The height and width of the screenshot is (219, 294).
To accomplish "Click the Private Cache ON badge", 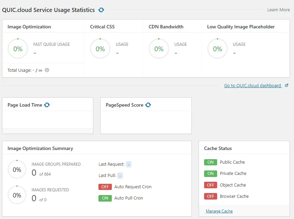I will click(x=211, y=174).
